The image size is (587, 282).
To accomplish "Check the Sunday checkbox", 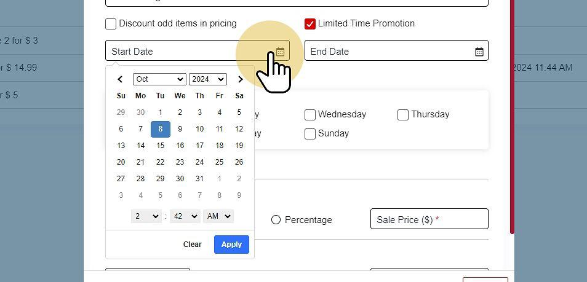I will 310,134.
